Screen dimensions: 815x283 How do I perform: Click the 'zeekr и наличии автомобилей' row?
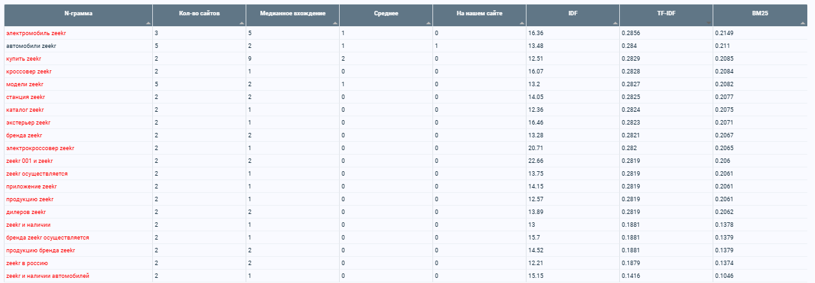(407, 276)
